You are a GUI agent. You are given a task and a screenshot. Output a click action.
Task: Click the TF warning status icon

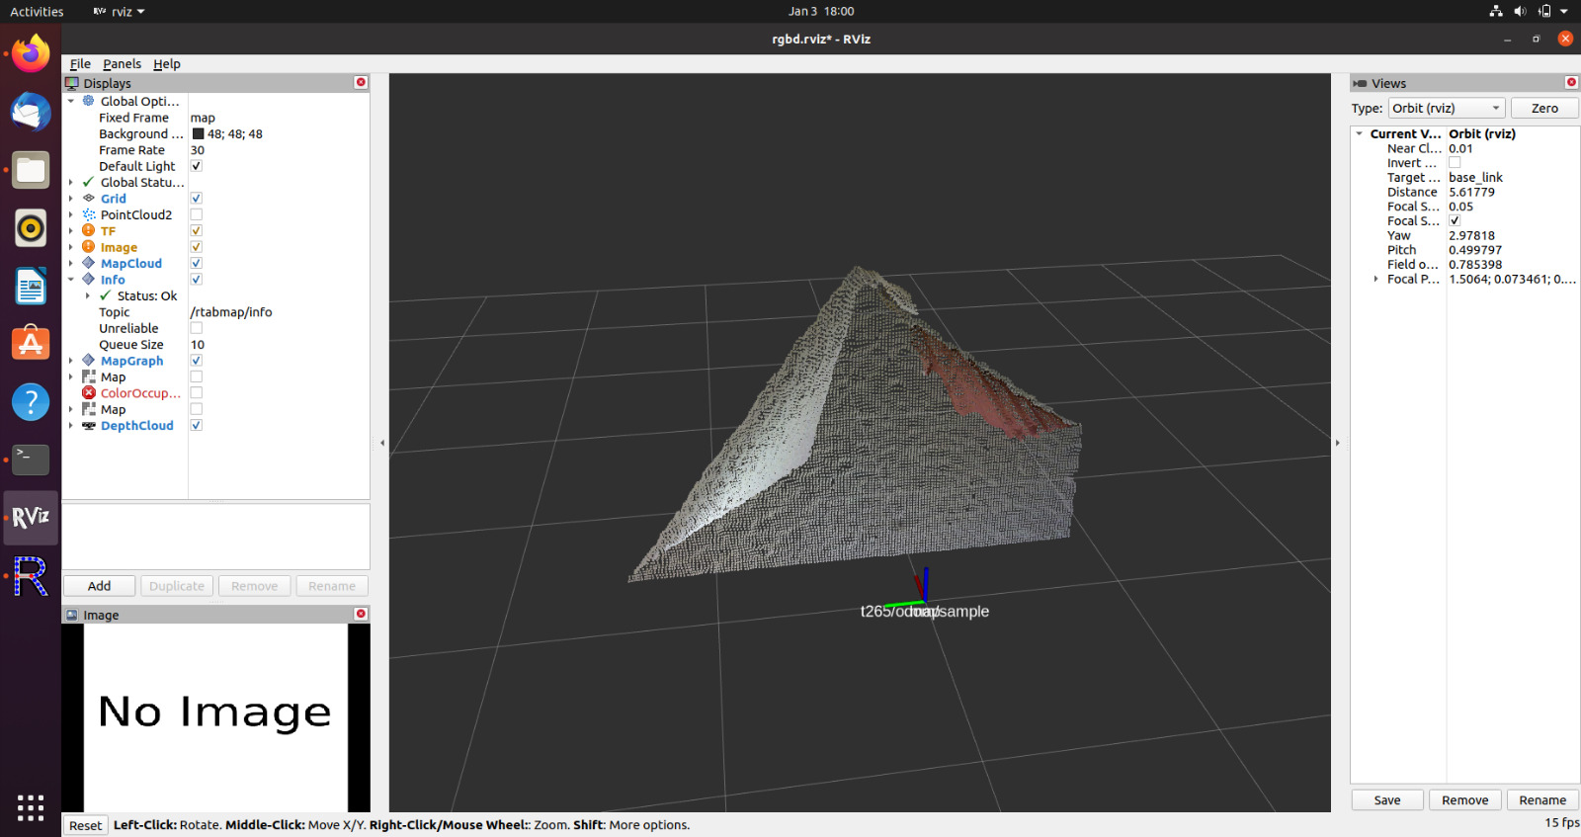coord(89,230)
